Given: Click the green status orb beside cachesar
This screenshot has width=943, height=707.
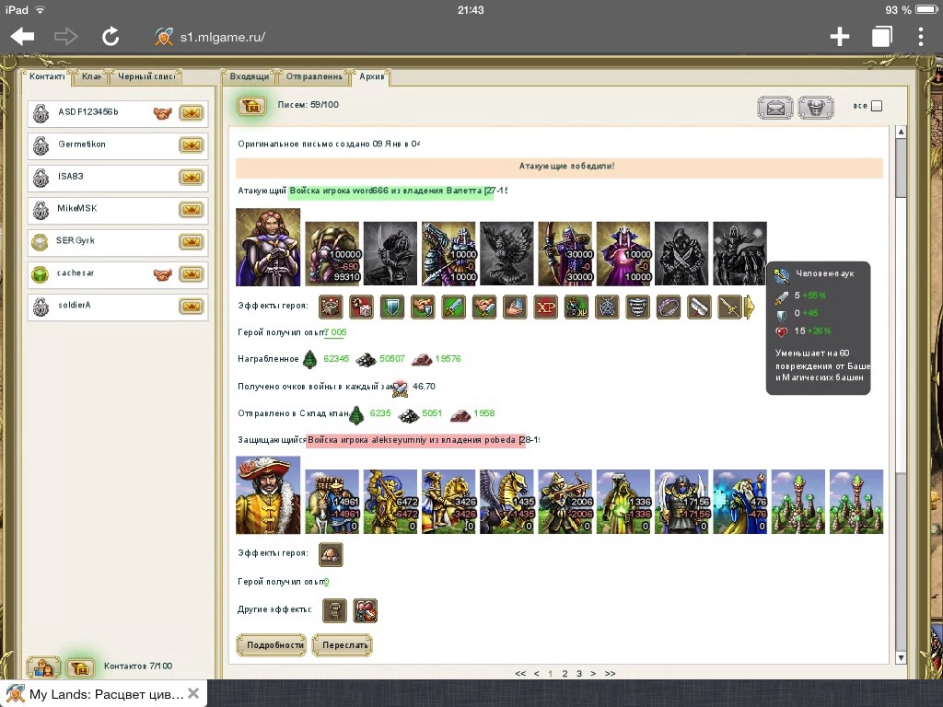Looking at the screenshot, I should (x=41, y=274).
